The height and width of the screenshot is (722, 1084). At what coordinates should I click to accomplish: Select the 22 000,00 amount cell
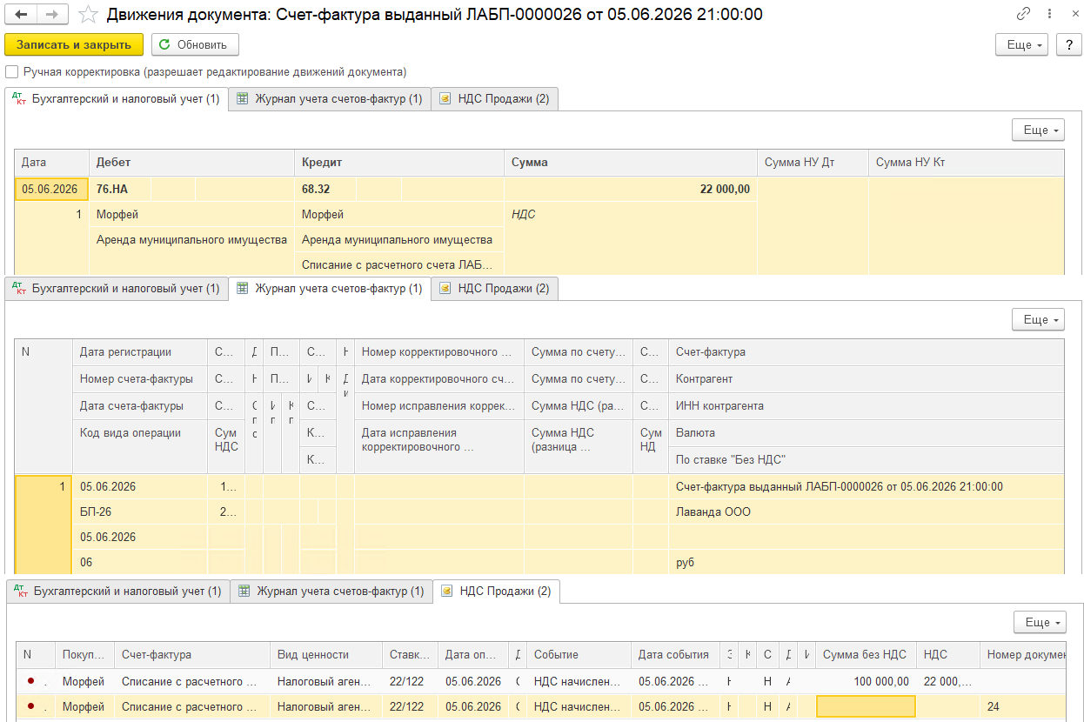pos(631,189)
